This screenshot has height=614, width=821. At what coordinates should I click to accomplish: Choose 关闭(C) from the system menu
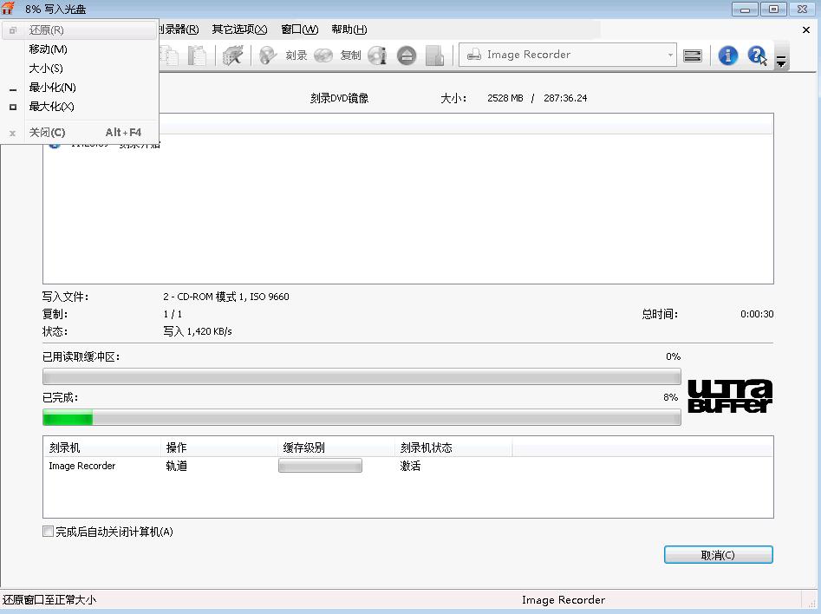(47, 133)
